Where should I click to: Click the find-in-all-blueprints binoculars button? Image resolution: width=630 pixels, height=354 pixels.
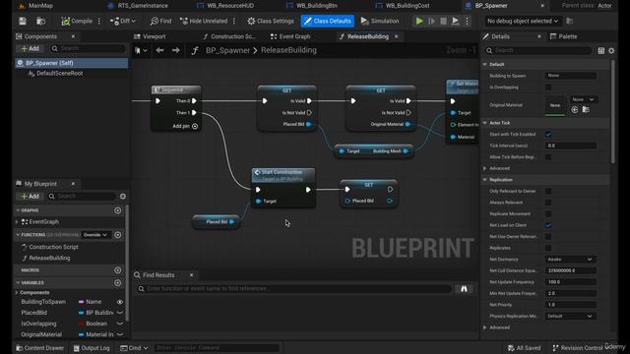tap(464, 288)
